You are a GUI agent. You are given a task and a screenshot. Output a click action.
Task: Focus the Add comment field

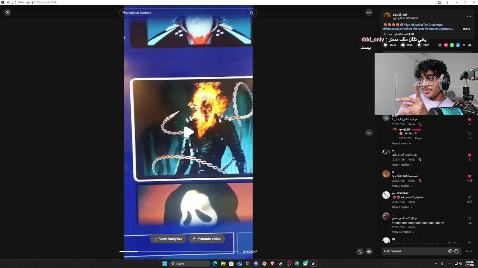(x=415, y=251)
